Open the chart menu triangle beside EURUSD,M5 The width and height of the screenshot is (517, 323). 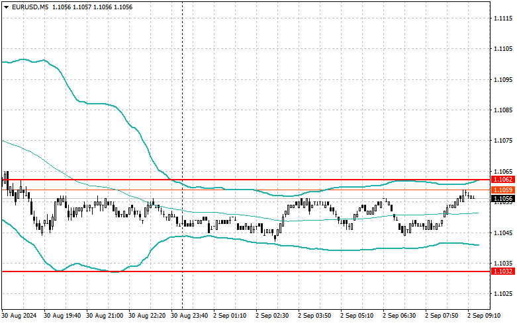point(6,7)
